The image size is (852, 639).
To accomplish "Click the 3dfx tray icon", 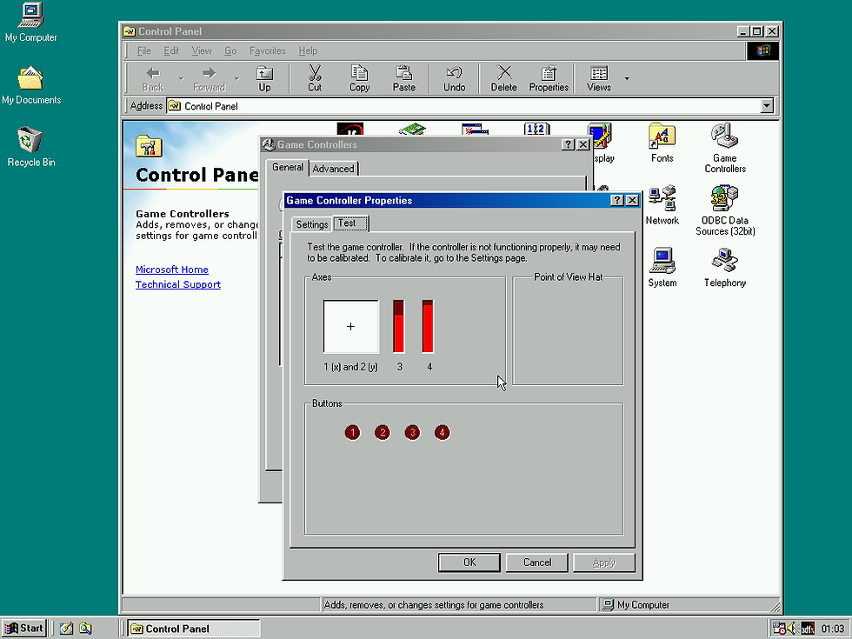I will (808, 629).
